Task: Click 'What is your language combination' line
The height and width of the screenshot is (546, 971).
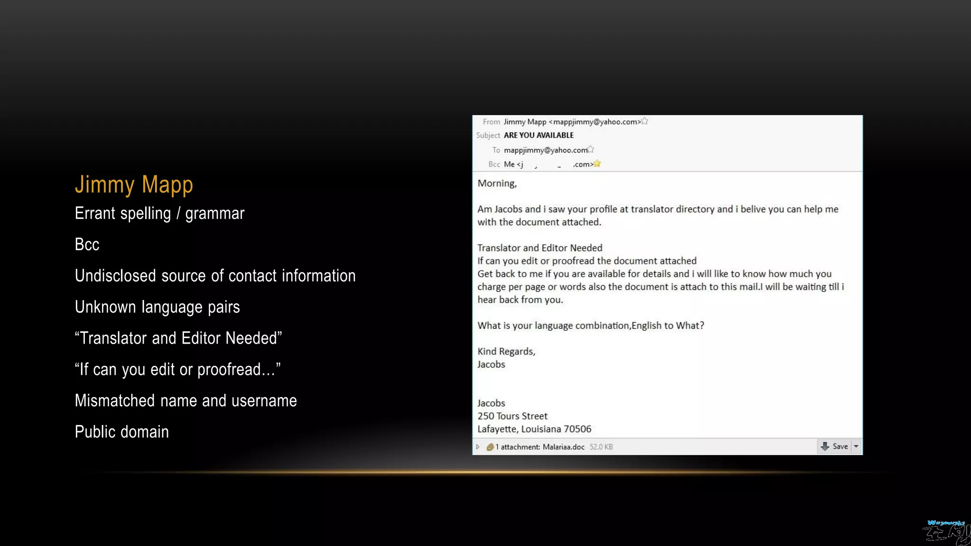Action: [x=591, y=326]
